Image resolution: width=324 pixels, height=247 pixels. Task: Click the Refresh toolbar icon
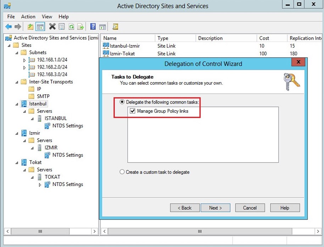pyautogui.click(x=71, y=27)
